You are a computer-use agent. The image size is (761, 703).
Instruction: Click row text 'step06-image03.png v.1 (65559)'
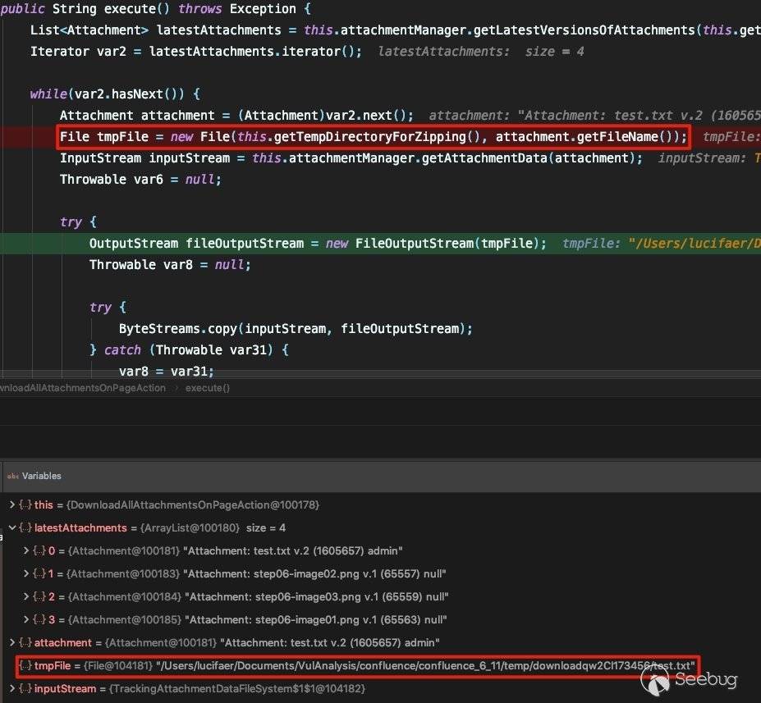[339, 596]
